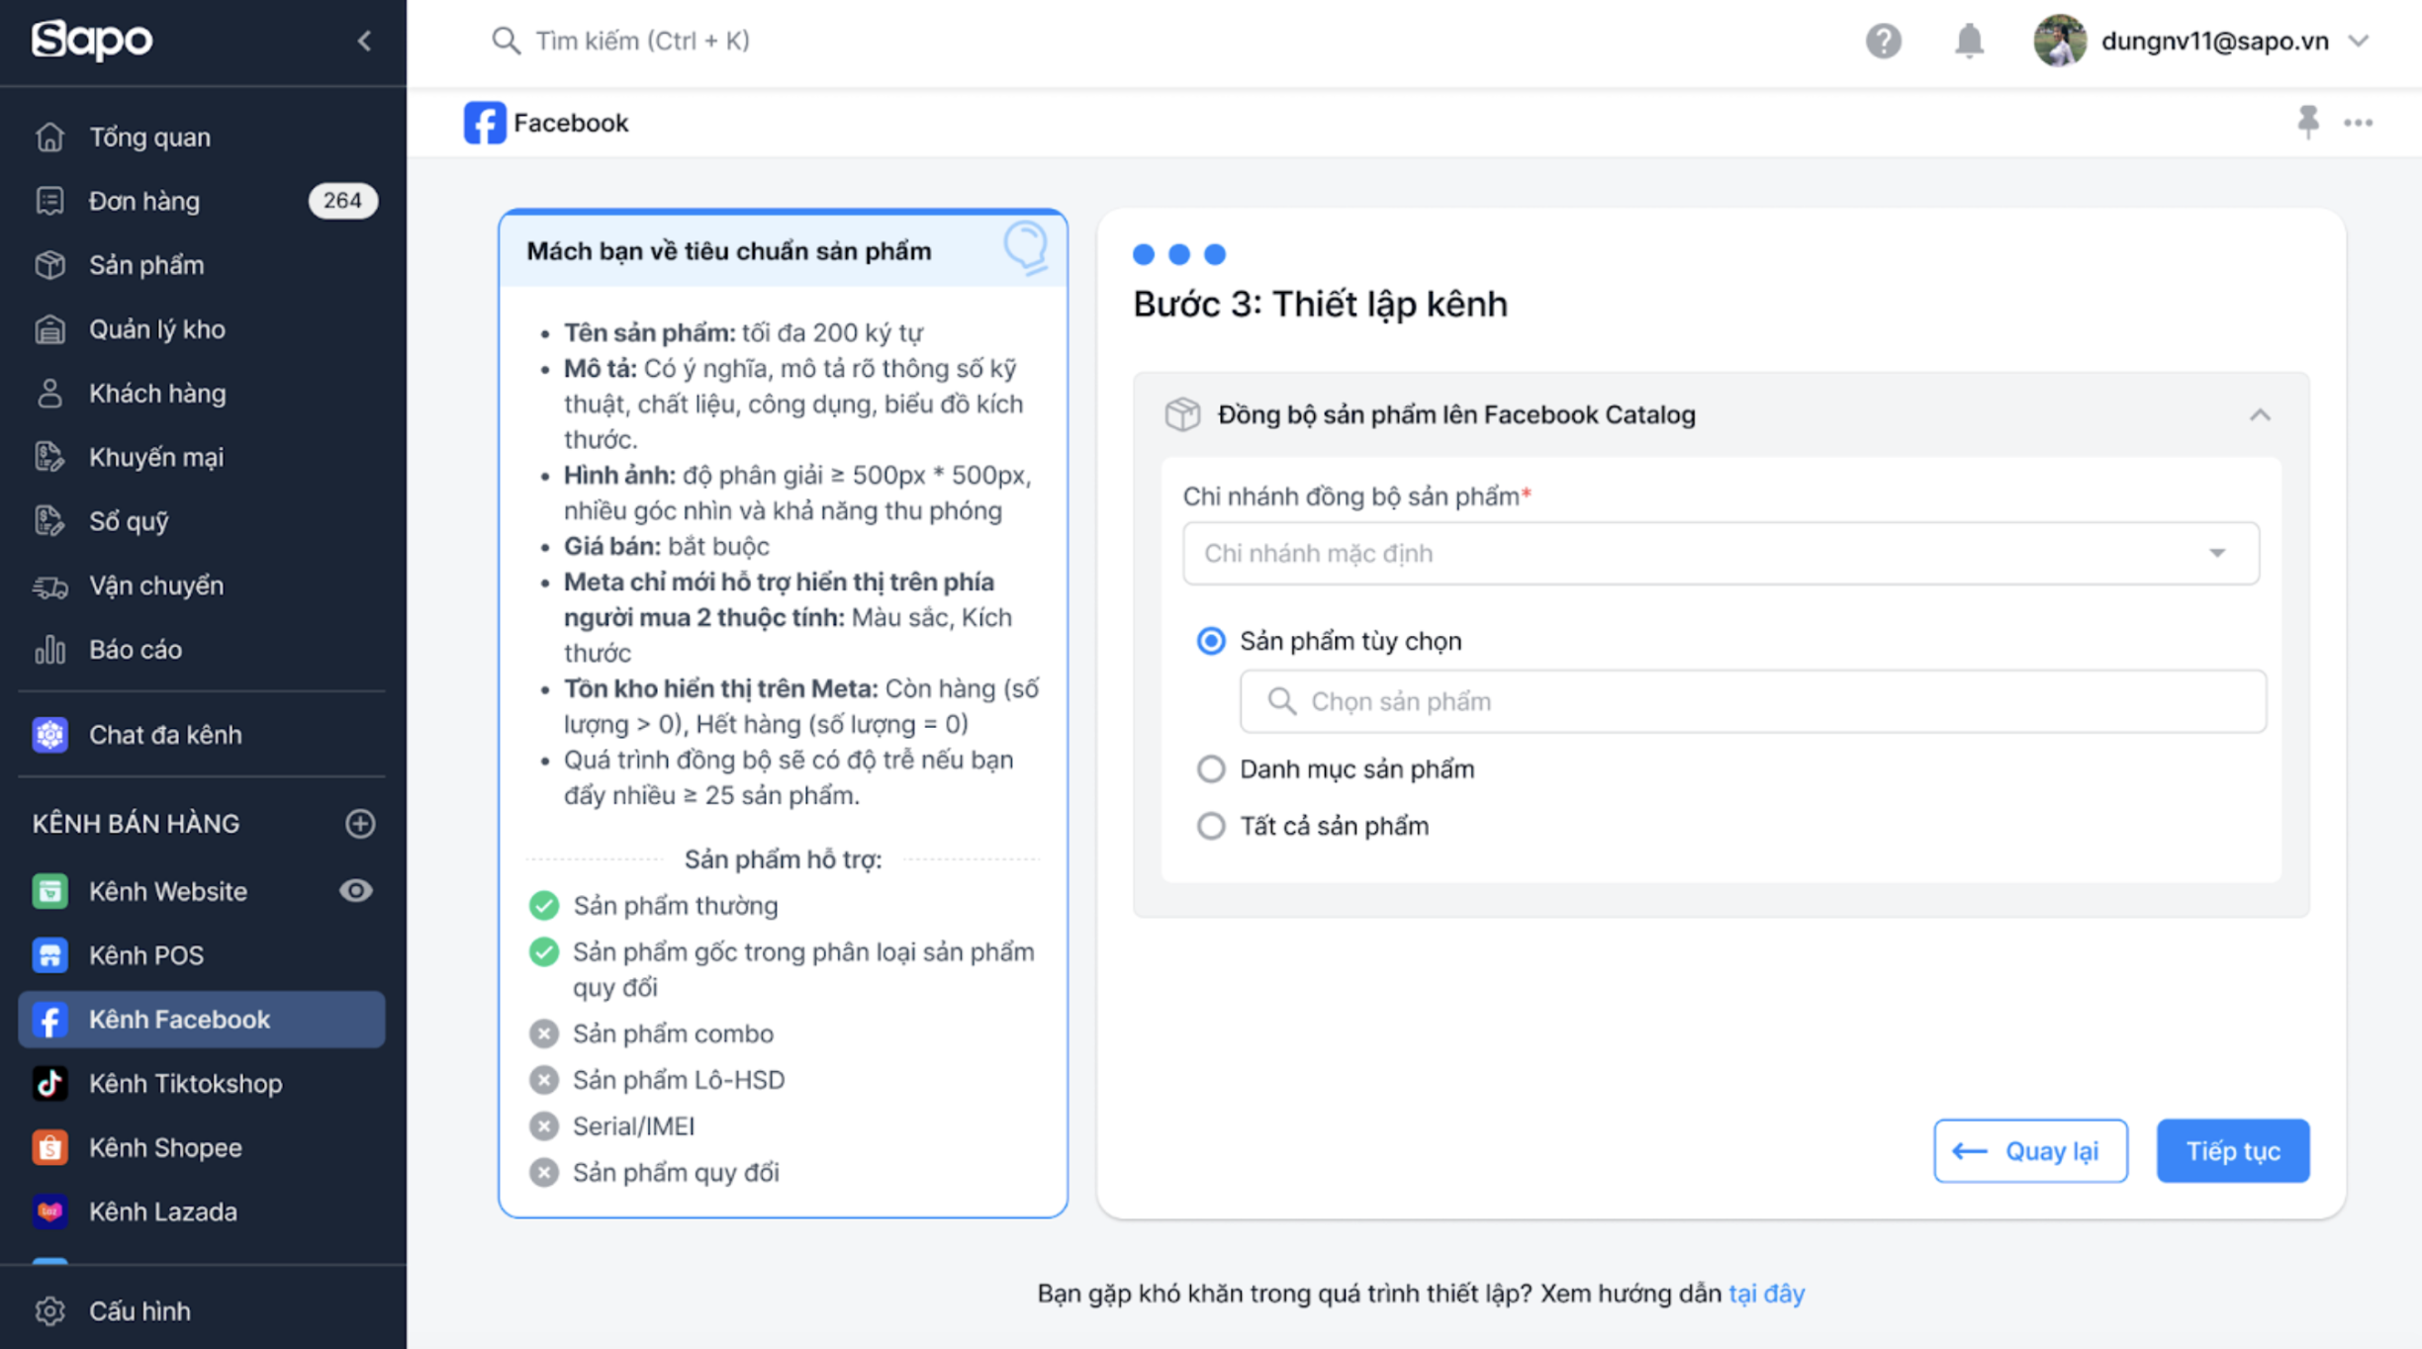Image resolution: width=2422 pixels, height=1349 pixels.
Task: Add a new sales channel with plus icon
Action: coord(360,823)
